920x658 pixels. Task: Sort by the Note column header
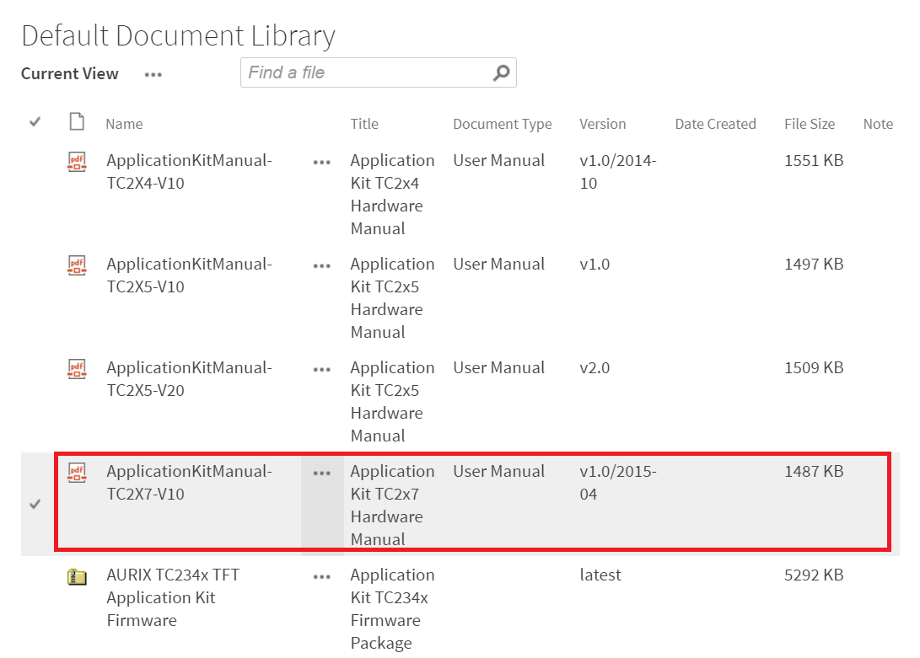(x=878, y=125)
